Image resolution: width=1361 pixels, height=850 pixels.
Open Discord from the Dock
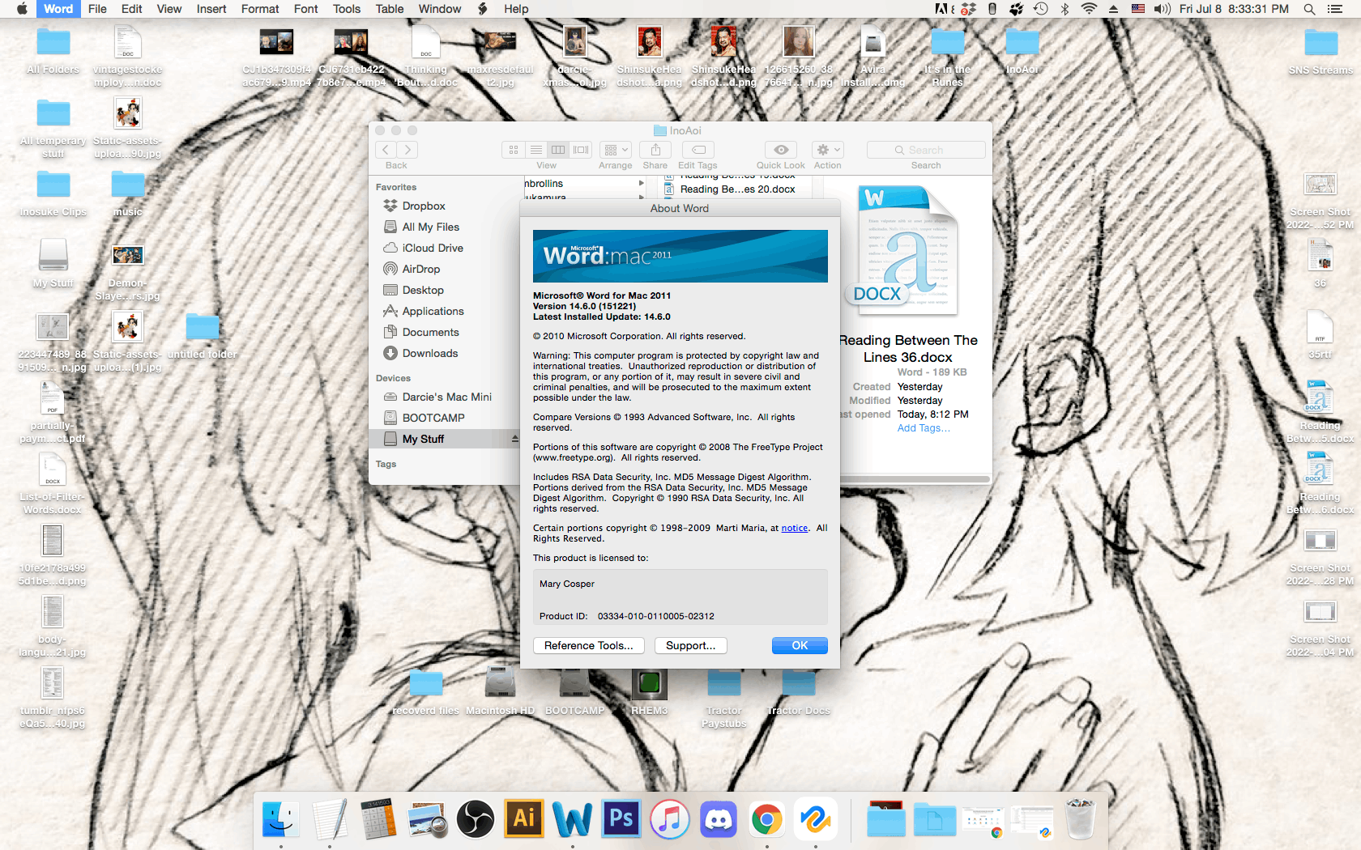(719, 819)
